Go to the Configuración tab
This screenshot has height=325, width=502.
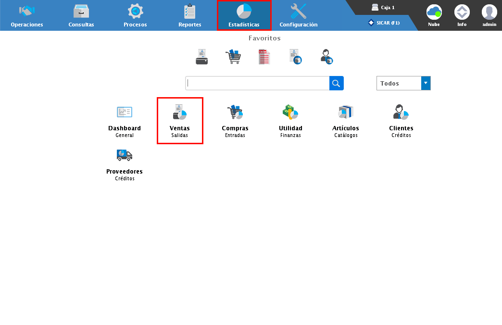tap(299, 15)
